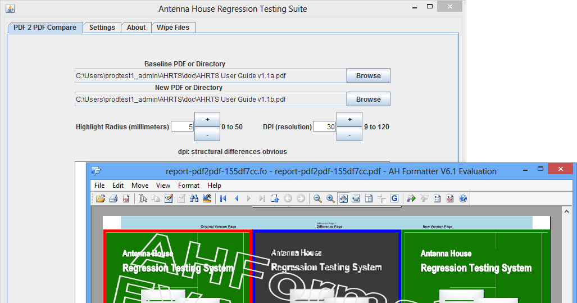Click the greyed-out stop formatting icon

[424, 199]
